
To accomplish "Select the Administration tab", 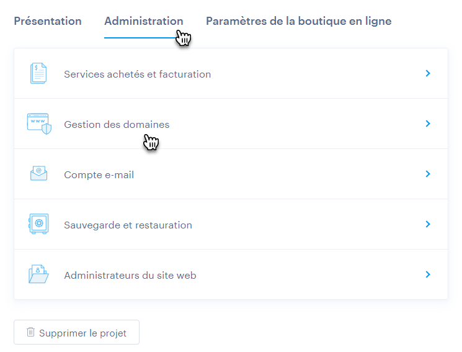I will pos(143,21).
